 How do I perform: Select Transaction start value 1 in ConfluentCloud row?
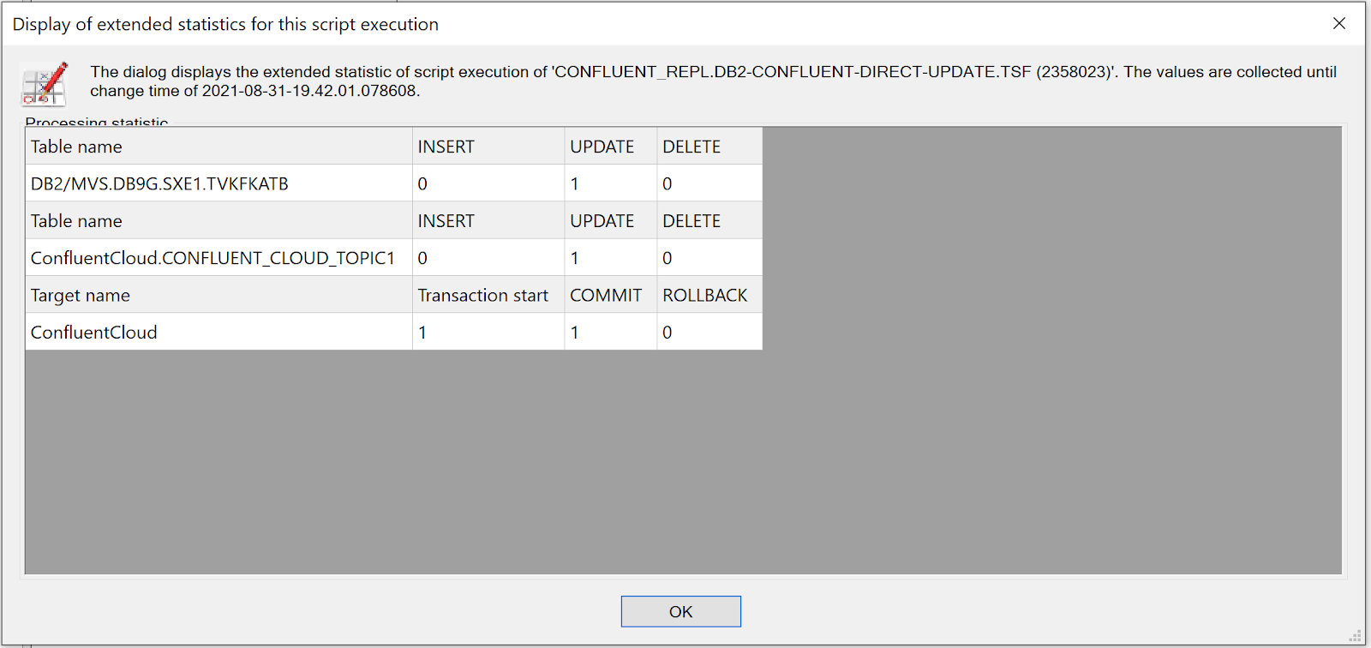tap(488, 332)
